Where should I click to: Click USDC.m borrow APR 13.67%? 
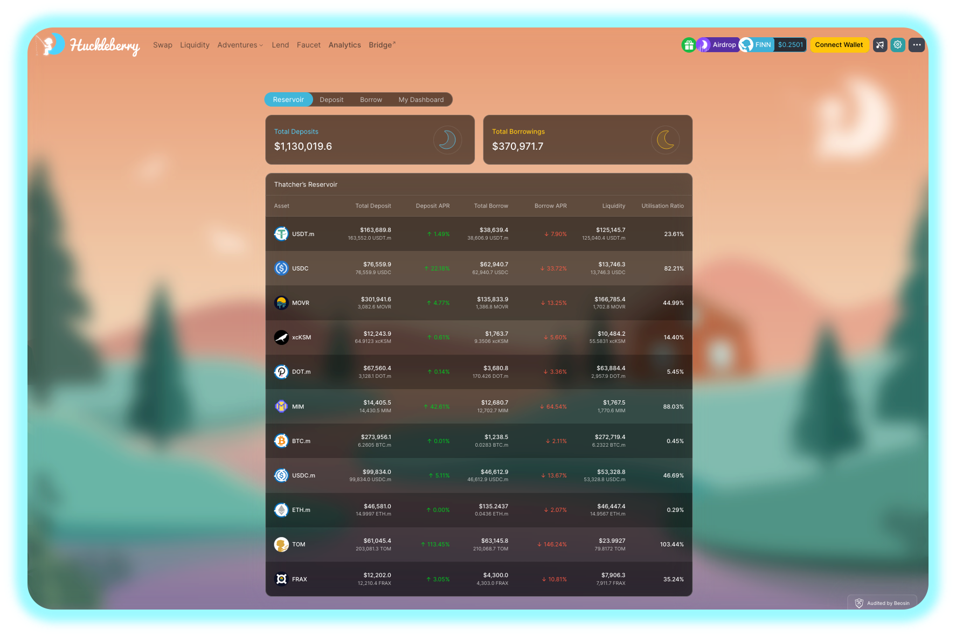554,475
